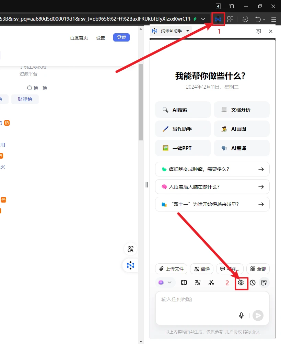Screen dimensions: 281x344
Task: Click the 上传文件 upload chip
Action: [171, 269]
